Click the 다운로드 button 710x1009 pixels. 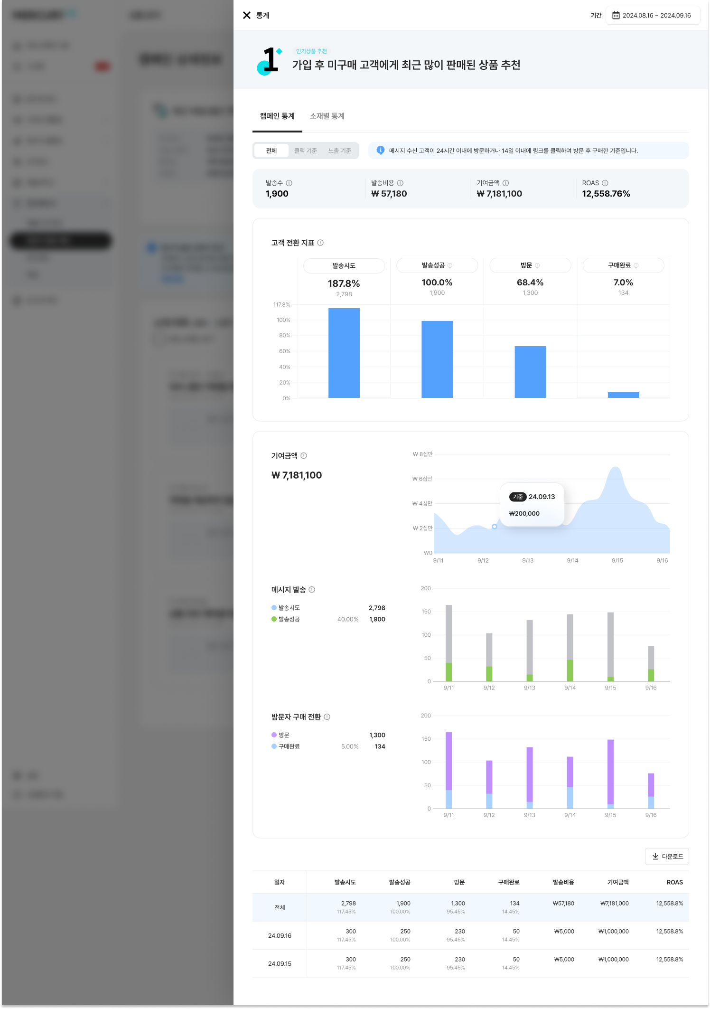[x=667, y=856]
